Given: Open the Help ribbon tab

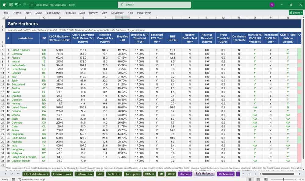Looking at the screenshot, I should click(x=130, y=13).
